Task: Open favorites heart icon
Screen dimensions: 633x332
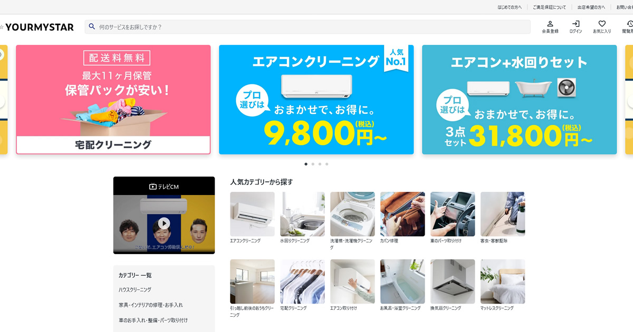Action: click(x=602, y=24)
